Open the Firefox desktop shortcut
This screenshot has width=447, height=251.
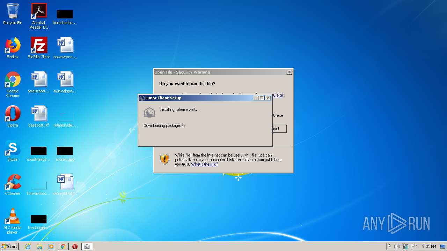[x=13, y=48]
